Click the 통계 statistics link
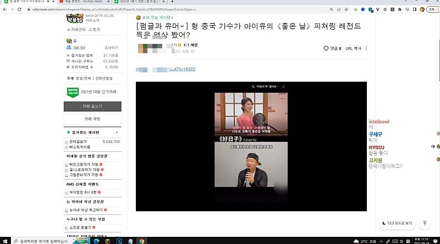This screenshot has height=244, width=440. pyautogui.click(x=94, y=30)
